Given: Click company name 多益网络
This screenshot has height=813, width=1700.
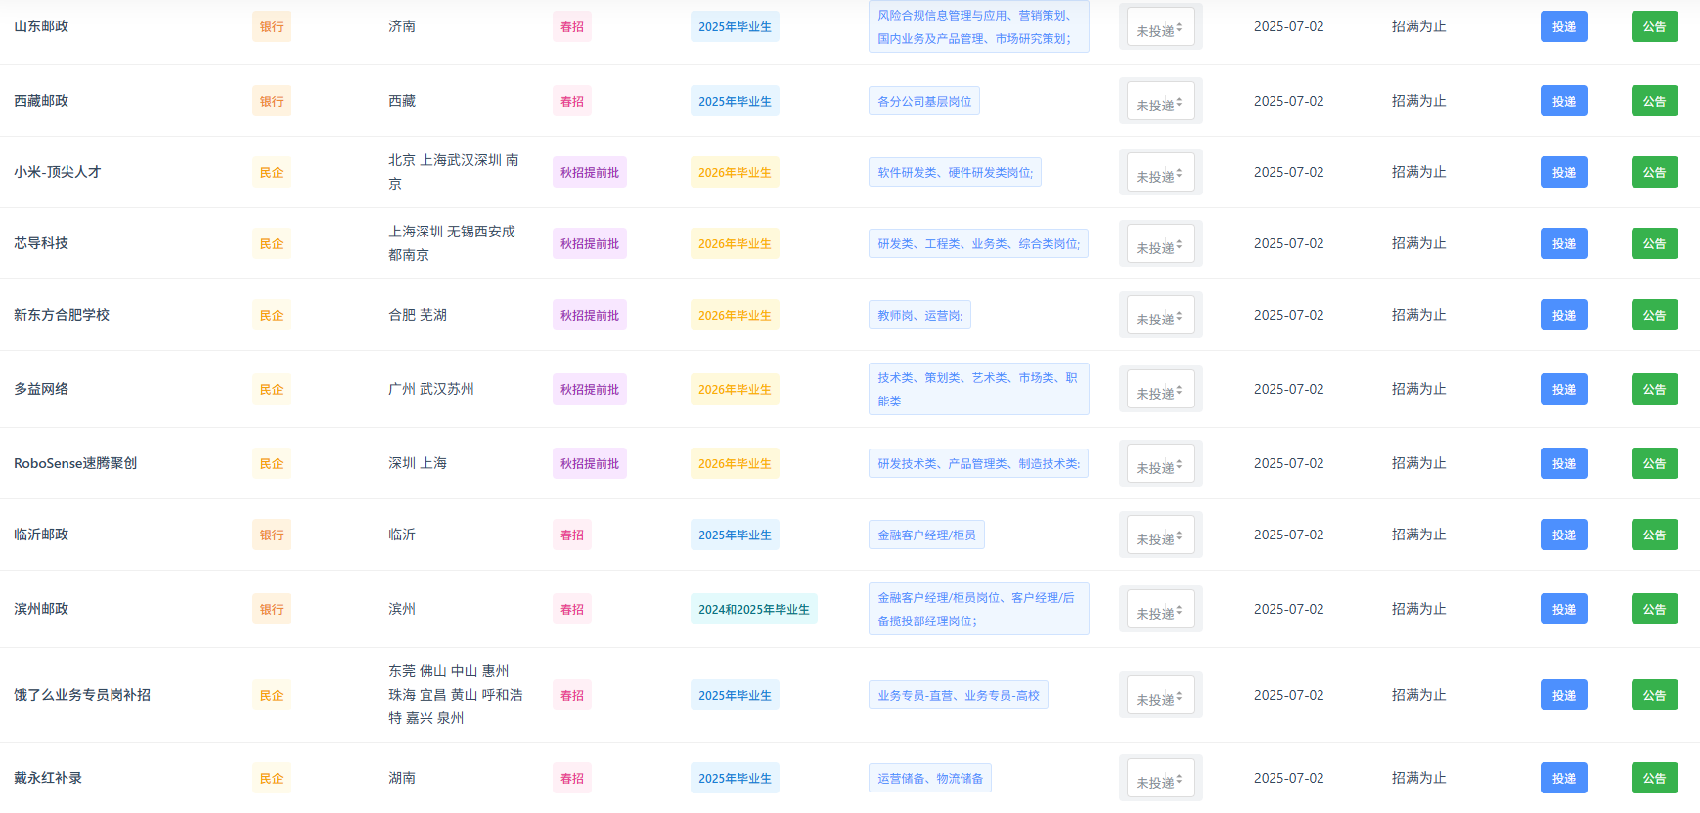Looking at the screenshot, I should [x=41, y=389].
